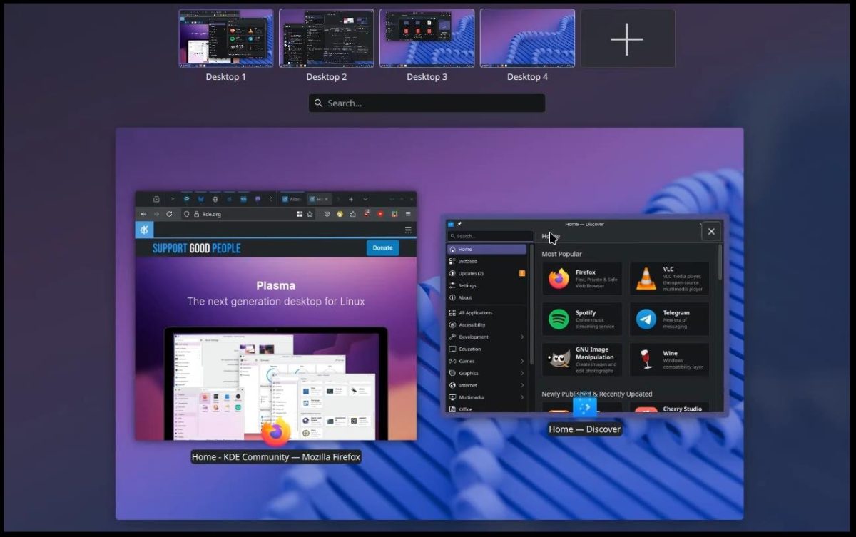The height and width of the screenshot is (537, 856).
Task: Select All Applications category in Discover
Action: (486, 313)
